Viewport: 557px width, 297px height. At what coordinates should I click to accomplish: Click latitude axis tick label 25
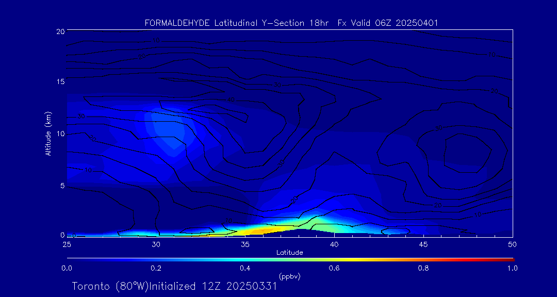[x=67, y=244]
